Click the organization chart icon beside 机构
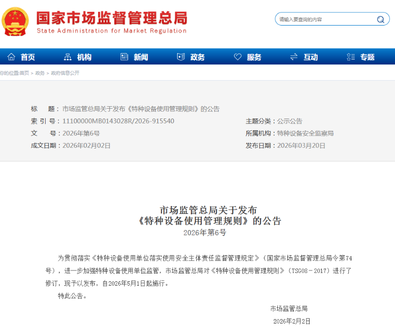 coord(68,57)
